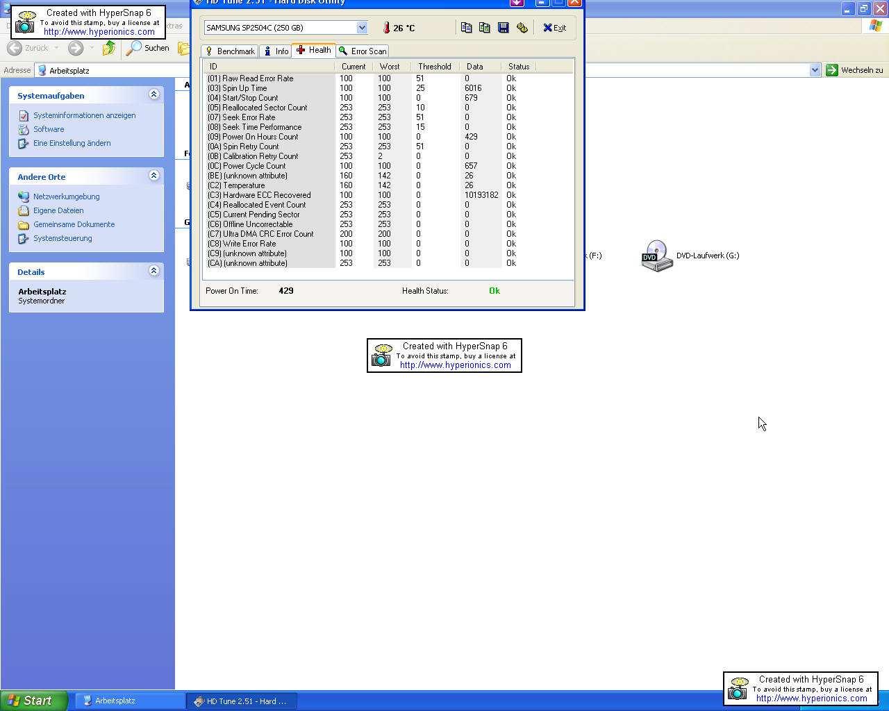The width and height of the screenshot is (889, 711).
Task: Collapse the Systemaufgaben panel
Action: point(154,94)
